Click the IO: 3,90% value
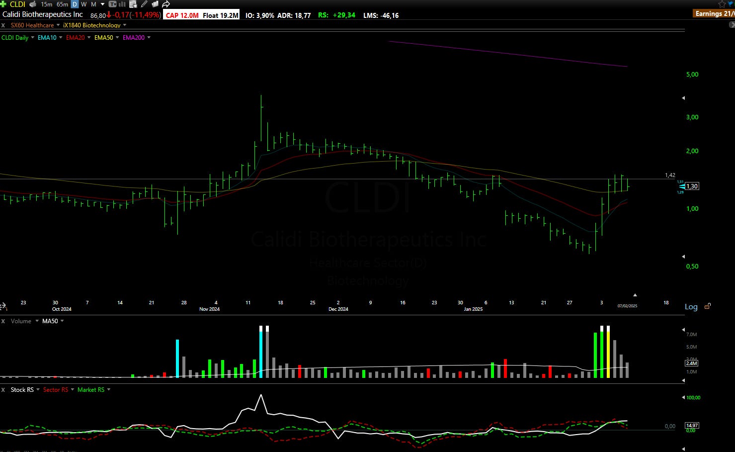 [260, 15]
